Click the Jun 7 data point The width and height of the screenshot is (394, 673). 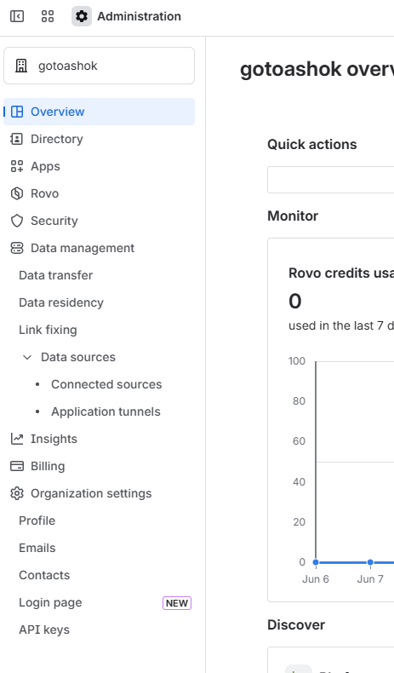point(370,562)
